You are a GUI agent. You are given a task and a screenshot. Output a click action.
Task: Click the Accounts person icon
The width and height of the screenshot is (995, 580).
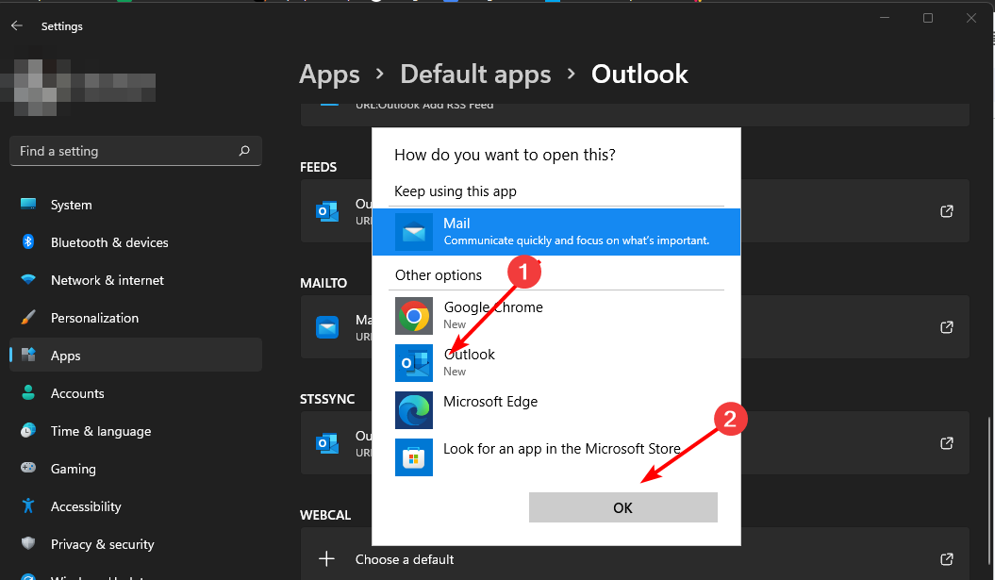click(x=28, y=393)
